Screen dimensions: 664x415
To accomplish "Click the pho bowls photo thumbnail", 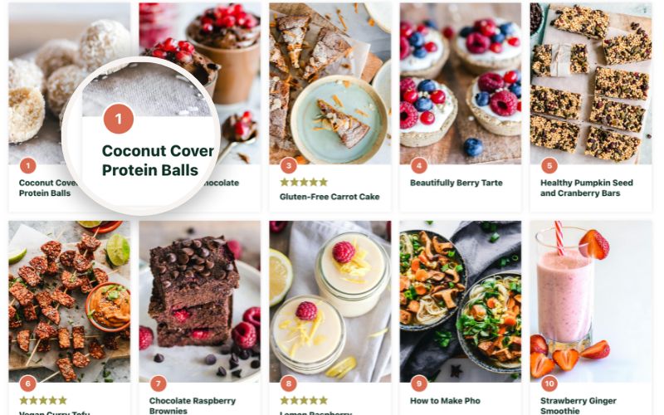I will 461,301.
